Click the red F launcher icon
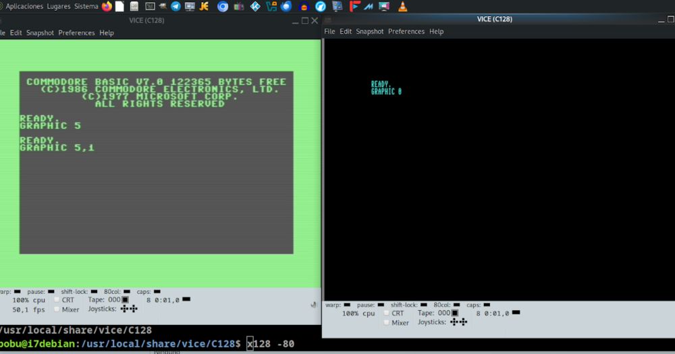The height and width of the screenshot is (354, 675). pyautogui.click(x=355, y=7)
